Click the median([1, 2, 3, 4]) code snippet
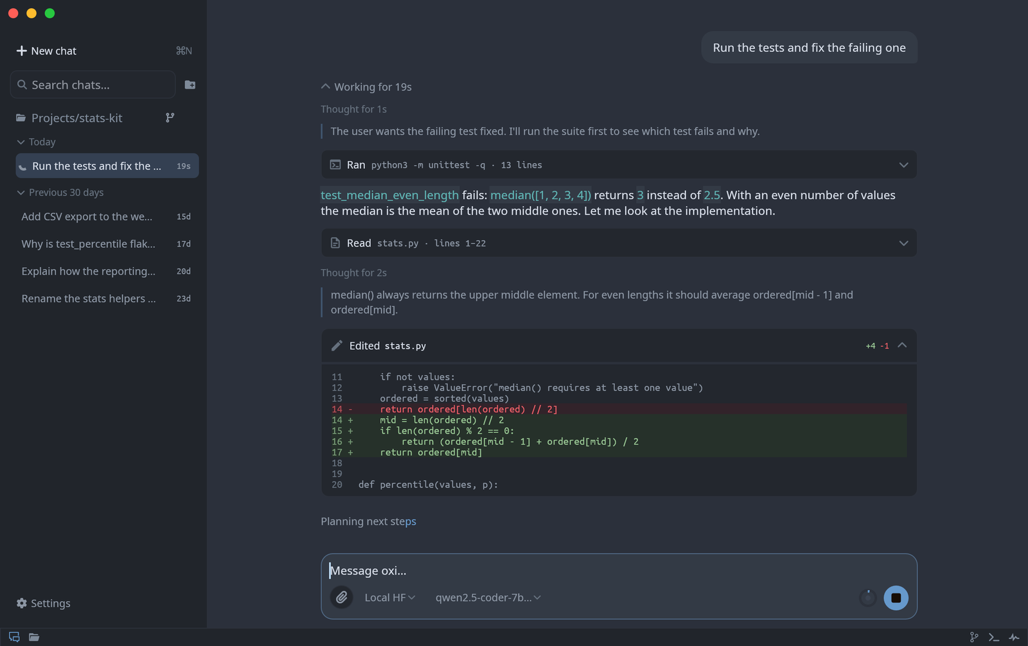Image resolution: width=1028 pixels, height=646 pixels. (540, 195)
